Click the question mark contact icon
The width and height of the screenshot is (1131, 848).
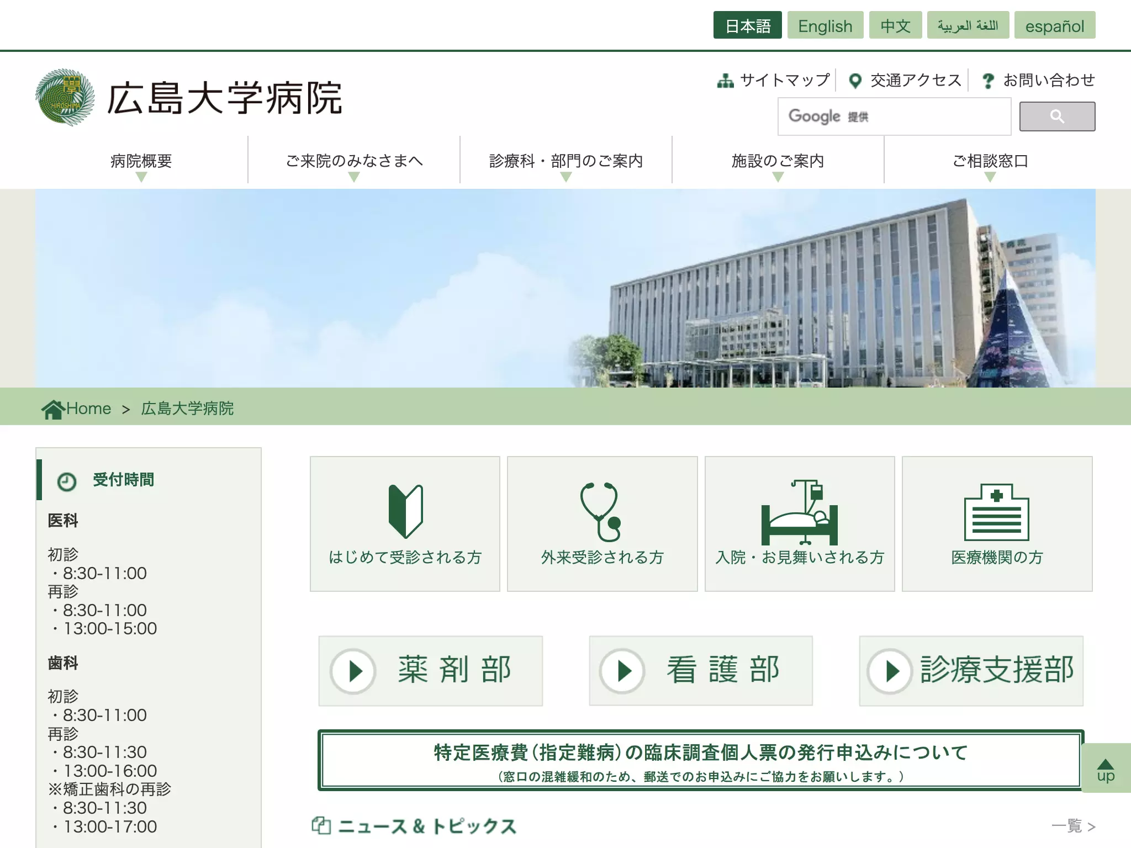(988, 81)
